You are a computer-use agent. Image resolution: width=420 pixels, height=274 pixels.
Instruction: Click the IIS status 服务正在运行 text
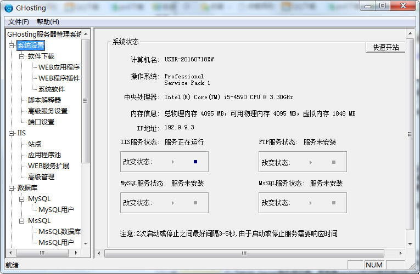pos(184,142)
